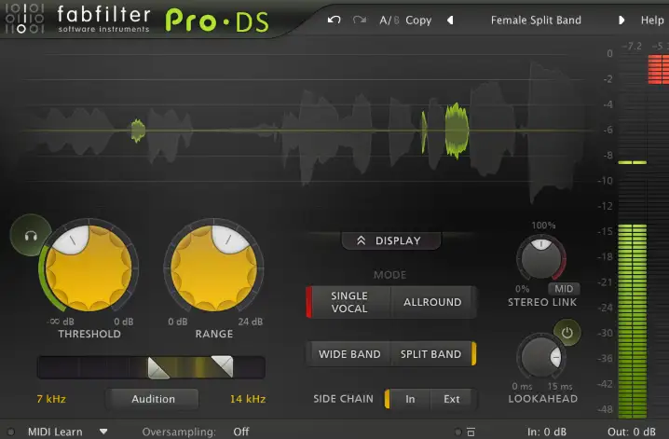The width and height of the screenshot is (669, 439).
Task: Collapse the display with DISPLAY button
Action: coord(390,240)
